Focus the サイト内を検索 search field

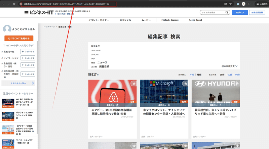213,12
